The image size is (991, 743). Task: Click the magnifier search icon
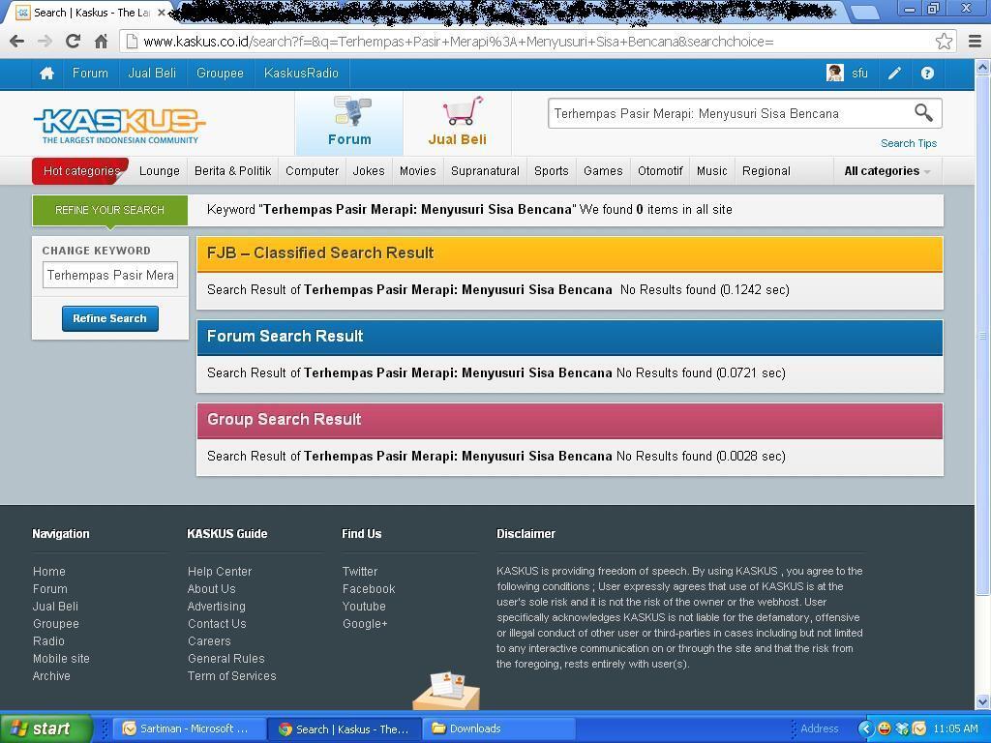tap(923, 113)
